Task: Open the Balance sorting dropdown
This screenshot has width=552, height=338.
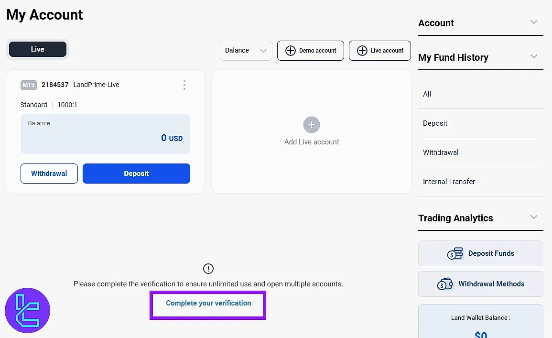Action: click(x=246, y=50)
